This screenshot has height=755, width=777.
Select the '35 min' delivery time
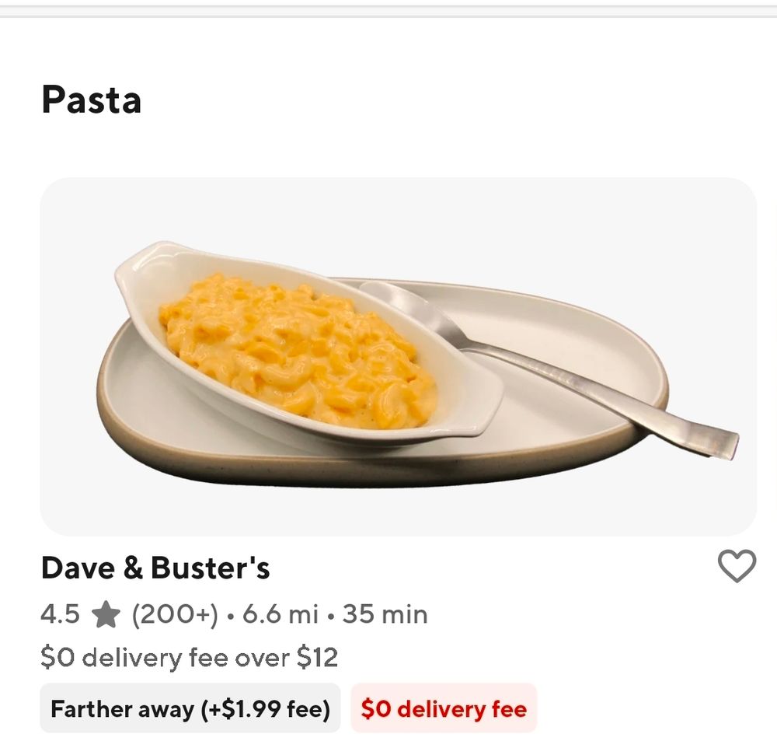(x=386, y=613)
